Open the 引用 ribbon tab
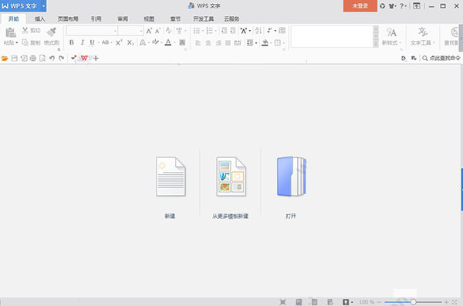The height and width of the screenshot is (306, 463). (96, 19)
